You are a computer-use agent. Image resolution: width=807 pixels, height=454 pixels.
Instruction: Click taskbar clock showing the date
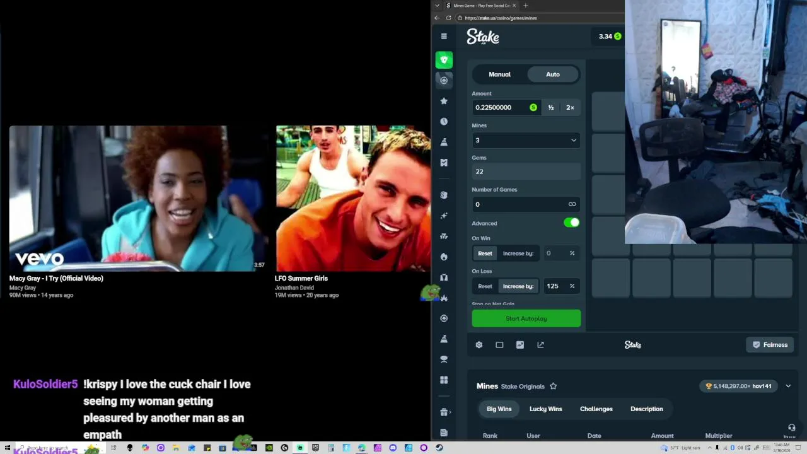pyautogui.click(x=782, y=448)
